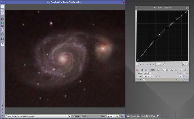
Task: Click the star_mask window tab label
Action: click(140, 116)
